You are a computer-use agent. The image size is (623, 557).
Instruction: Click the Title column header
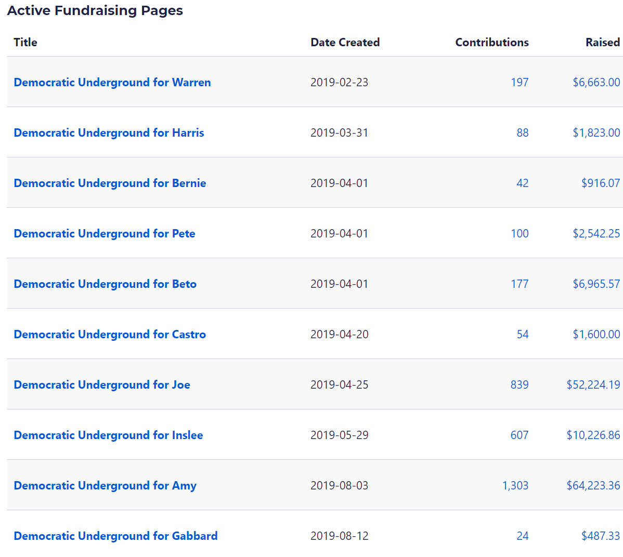tap(25, 42)
